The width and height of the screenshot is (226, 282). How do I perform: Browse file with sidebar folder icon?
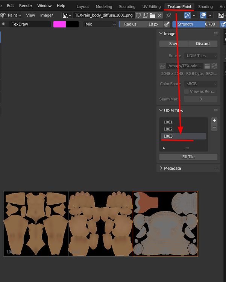207,66
